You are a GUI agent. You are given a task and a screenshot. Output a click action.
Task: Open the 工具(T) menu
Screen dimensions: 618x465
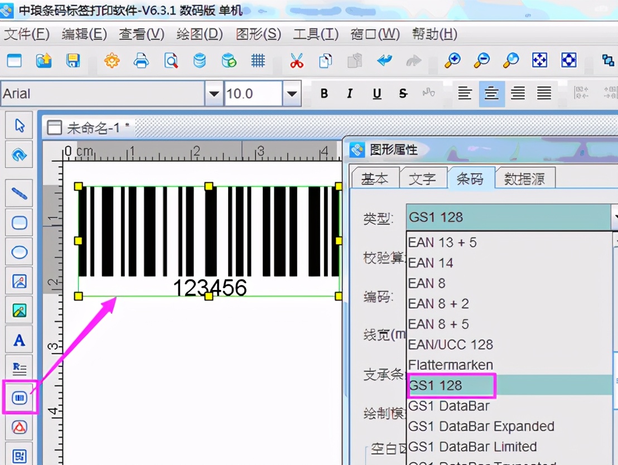[315, 34]
